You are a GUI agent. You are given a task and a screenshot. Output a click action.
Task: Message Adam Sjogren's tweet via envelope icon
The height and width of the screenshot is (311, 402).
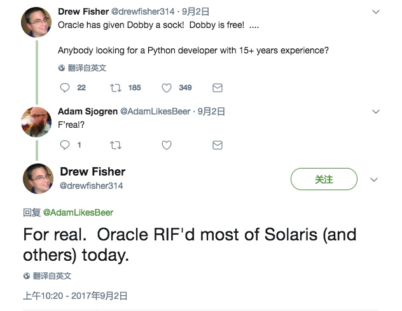coord(218,145)
